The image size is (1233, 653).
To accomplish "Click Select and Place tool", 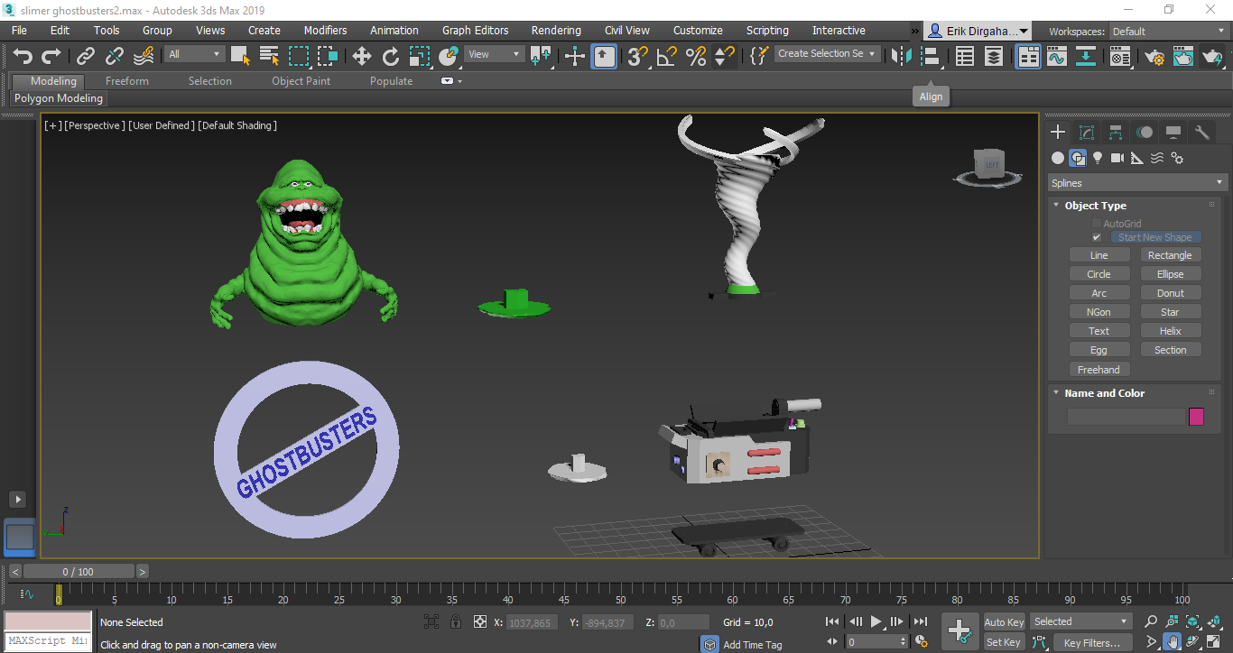I will pyautogui.click(x=449, y=56).
